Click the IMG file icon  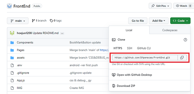(x=12, y=88)
